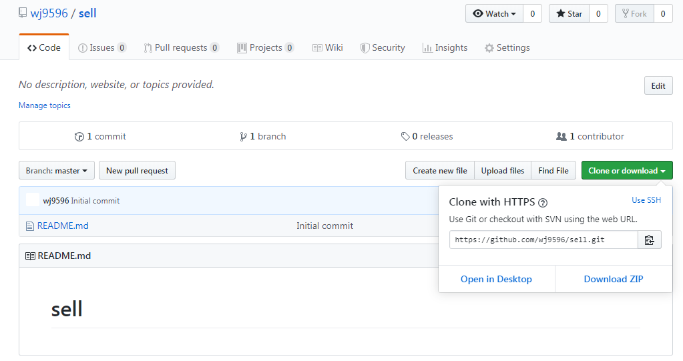Expand the Branch: master dropdown
Image resolution: width=683 pixels, height=361 pixels.
pos(57,171)
